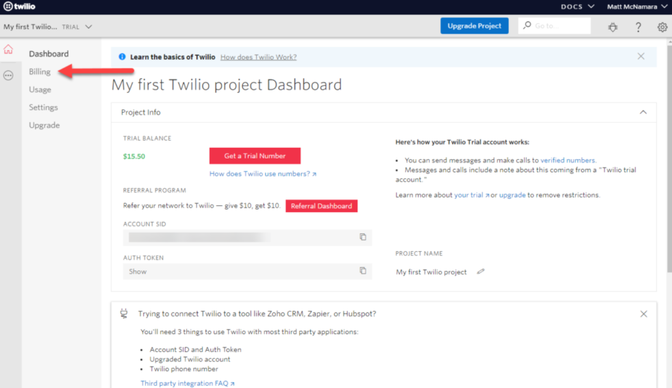Image resolution: width=672 pixels, height=388 pixels.
Task: Click the blurred Account SID field
Action: pyautogui.click(x=247, y=237)
